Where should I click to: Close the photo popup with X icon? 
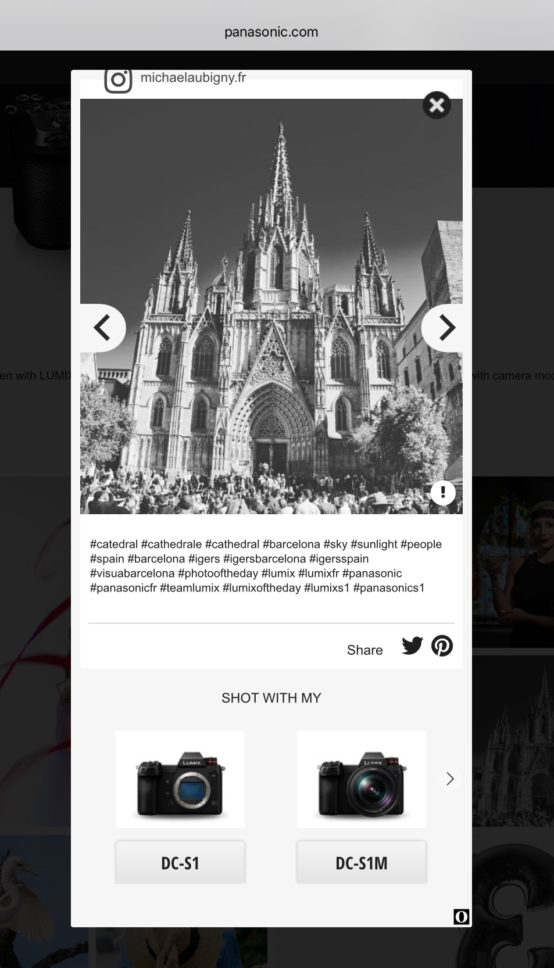point(437,105)
